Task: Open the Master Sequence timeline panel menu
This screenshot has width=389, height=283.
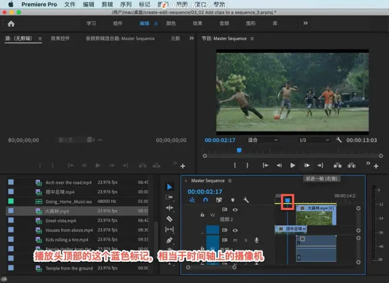Action: point(230,181)
